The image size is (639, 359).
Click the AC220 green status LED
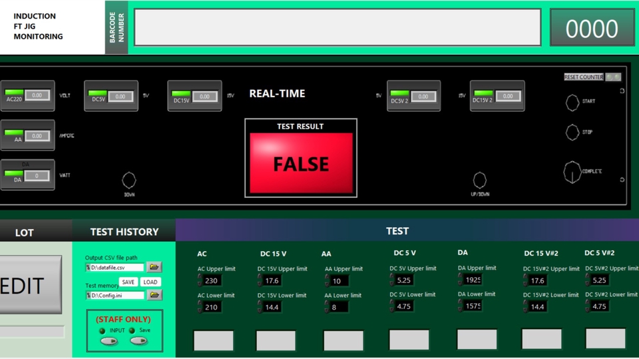[14, 93]
